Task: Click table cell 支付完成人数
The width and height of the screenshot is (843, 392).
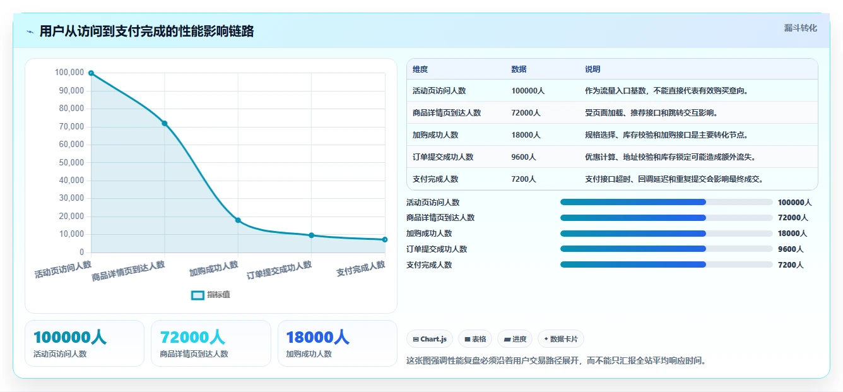Action: pos(435,179)
